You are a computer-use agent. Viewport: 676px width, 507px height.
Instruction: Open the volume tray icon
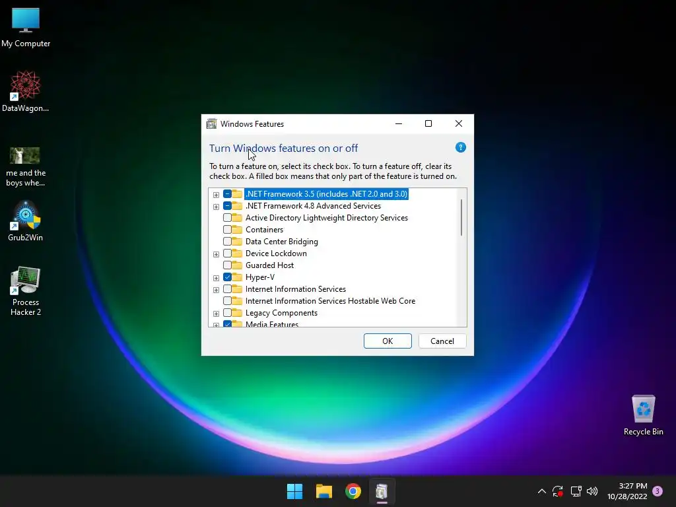tap(592, 491)
